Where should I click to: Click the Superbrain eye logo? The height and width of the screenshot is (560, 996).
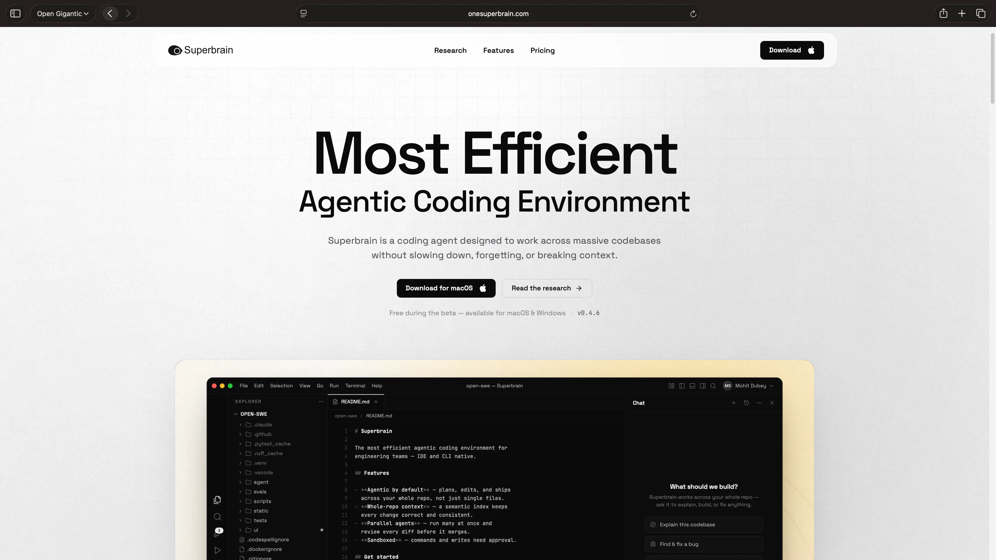[x=175, y=50]
